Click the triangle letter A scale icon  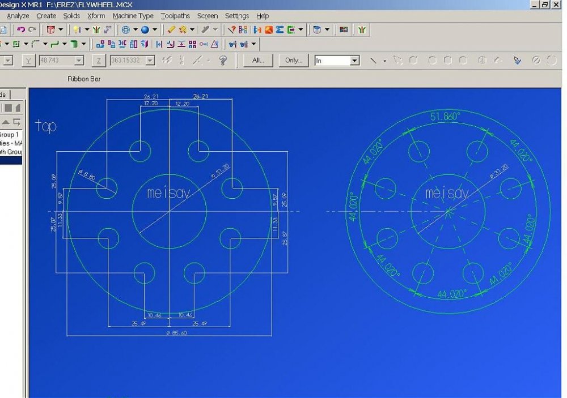click(x=214, y=44)
